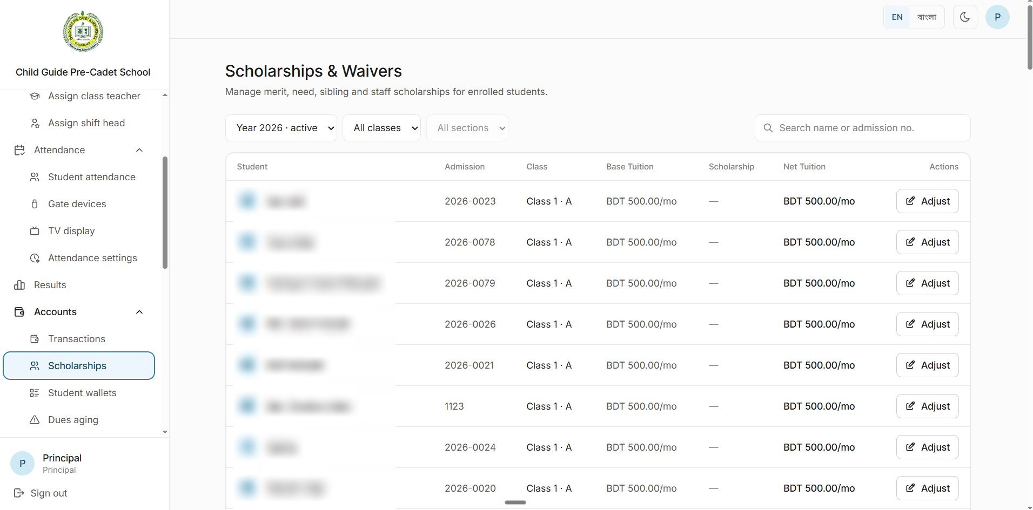The image size is (1033, 510).
Task: Adjust scholarship for admission 1123
Action: (x=927, y=406)
